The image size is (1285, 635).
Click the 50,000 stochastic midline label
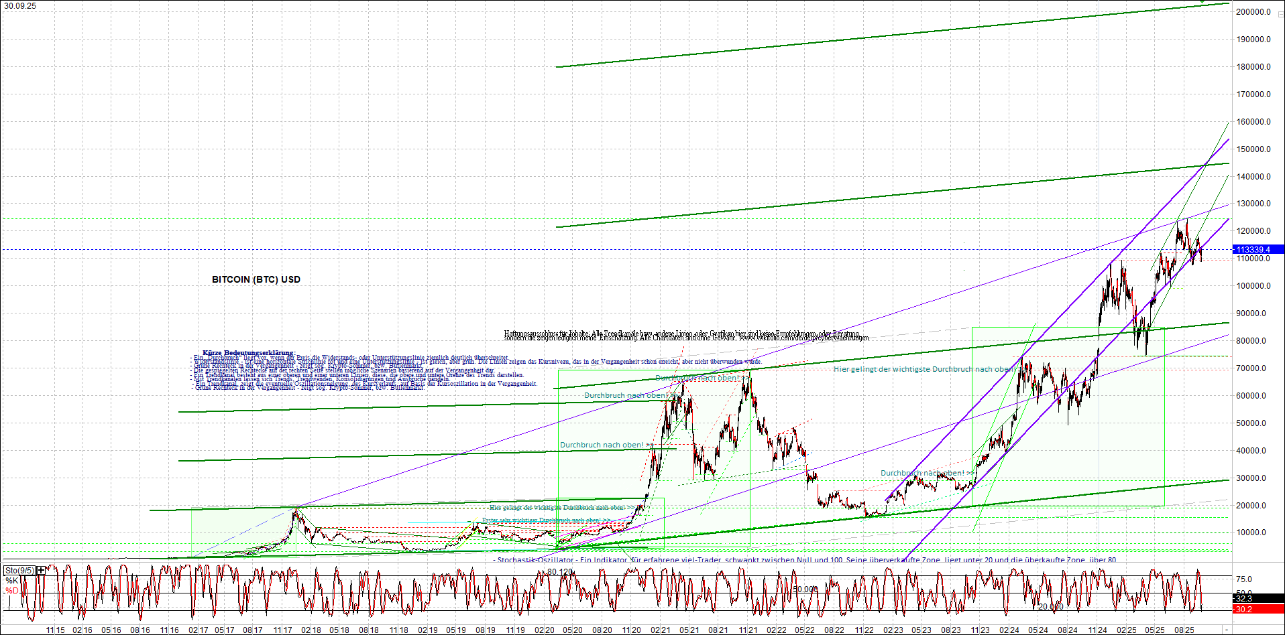805,588
